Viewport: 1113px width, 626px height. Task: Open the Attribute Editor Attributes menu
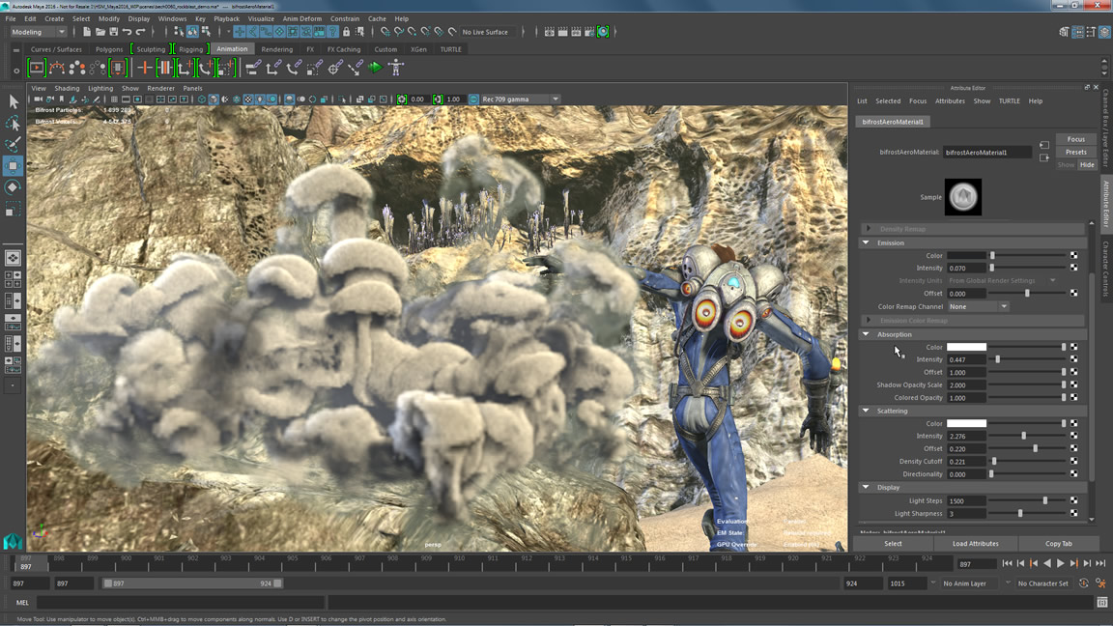(x=950, y=101)
